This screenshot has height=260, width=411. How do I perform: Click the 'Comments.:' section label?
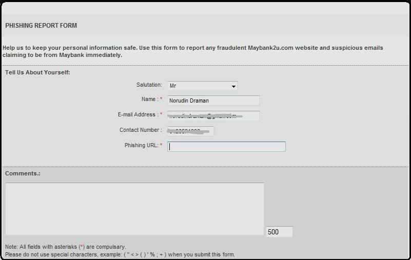(x=23, y=173)
